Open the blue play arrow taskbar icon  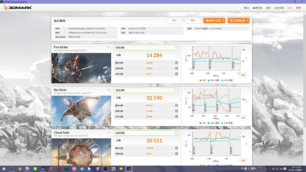(x=90, y=169)
